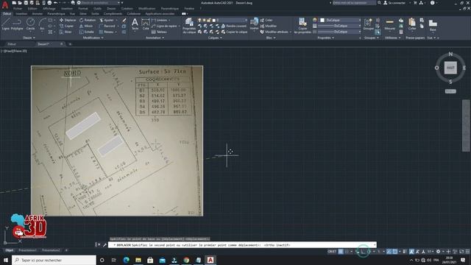Click the Echelle tool

click(87, 32)
